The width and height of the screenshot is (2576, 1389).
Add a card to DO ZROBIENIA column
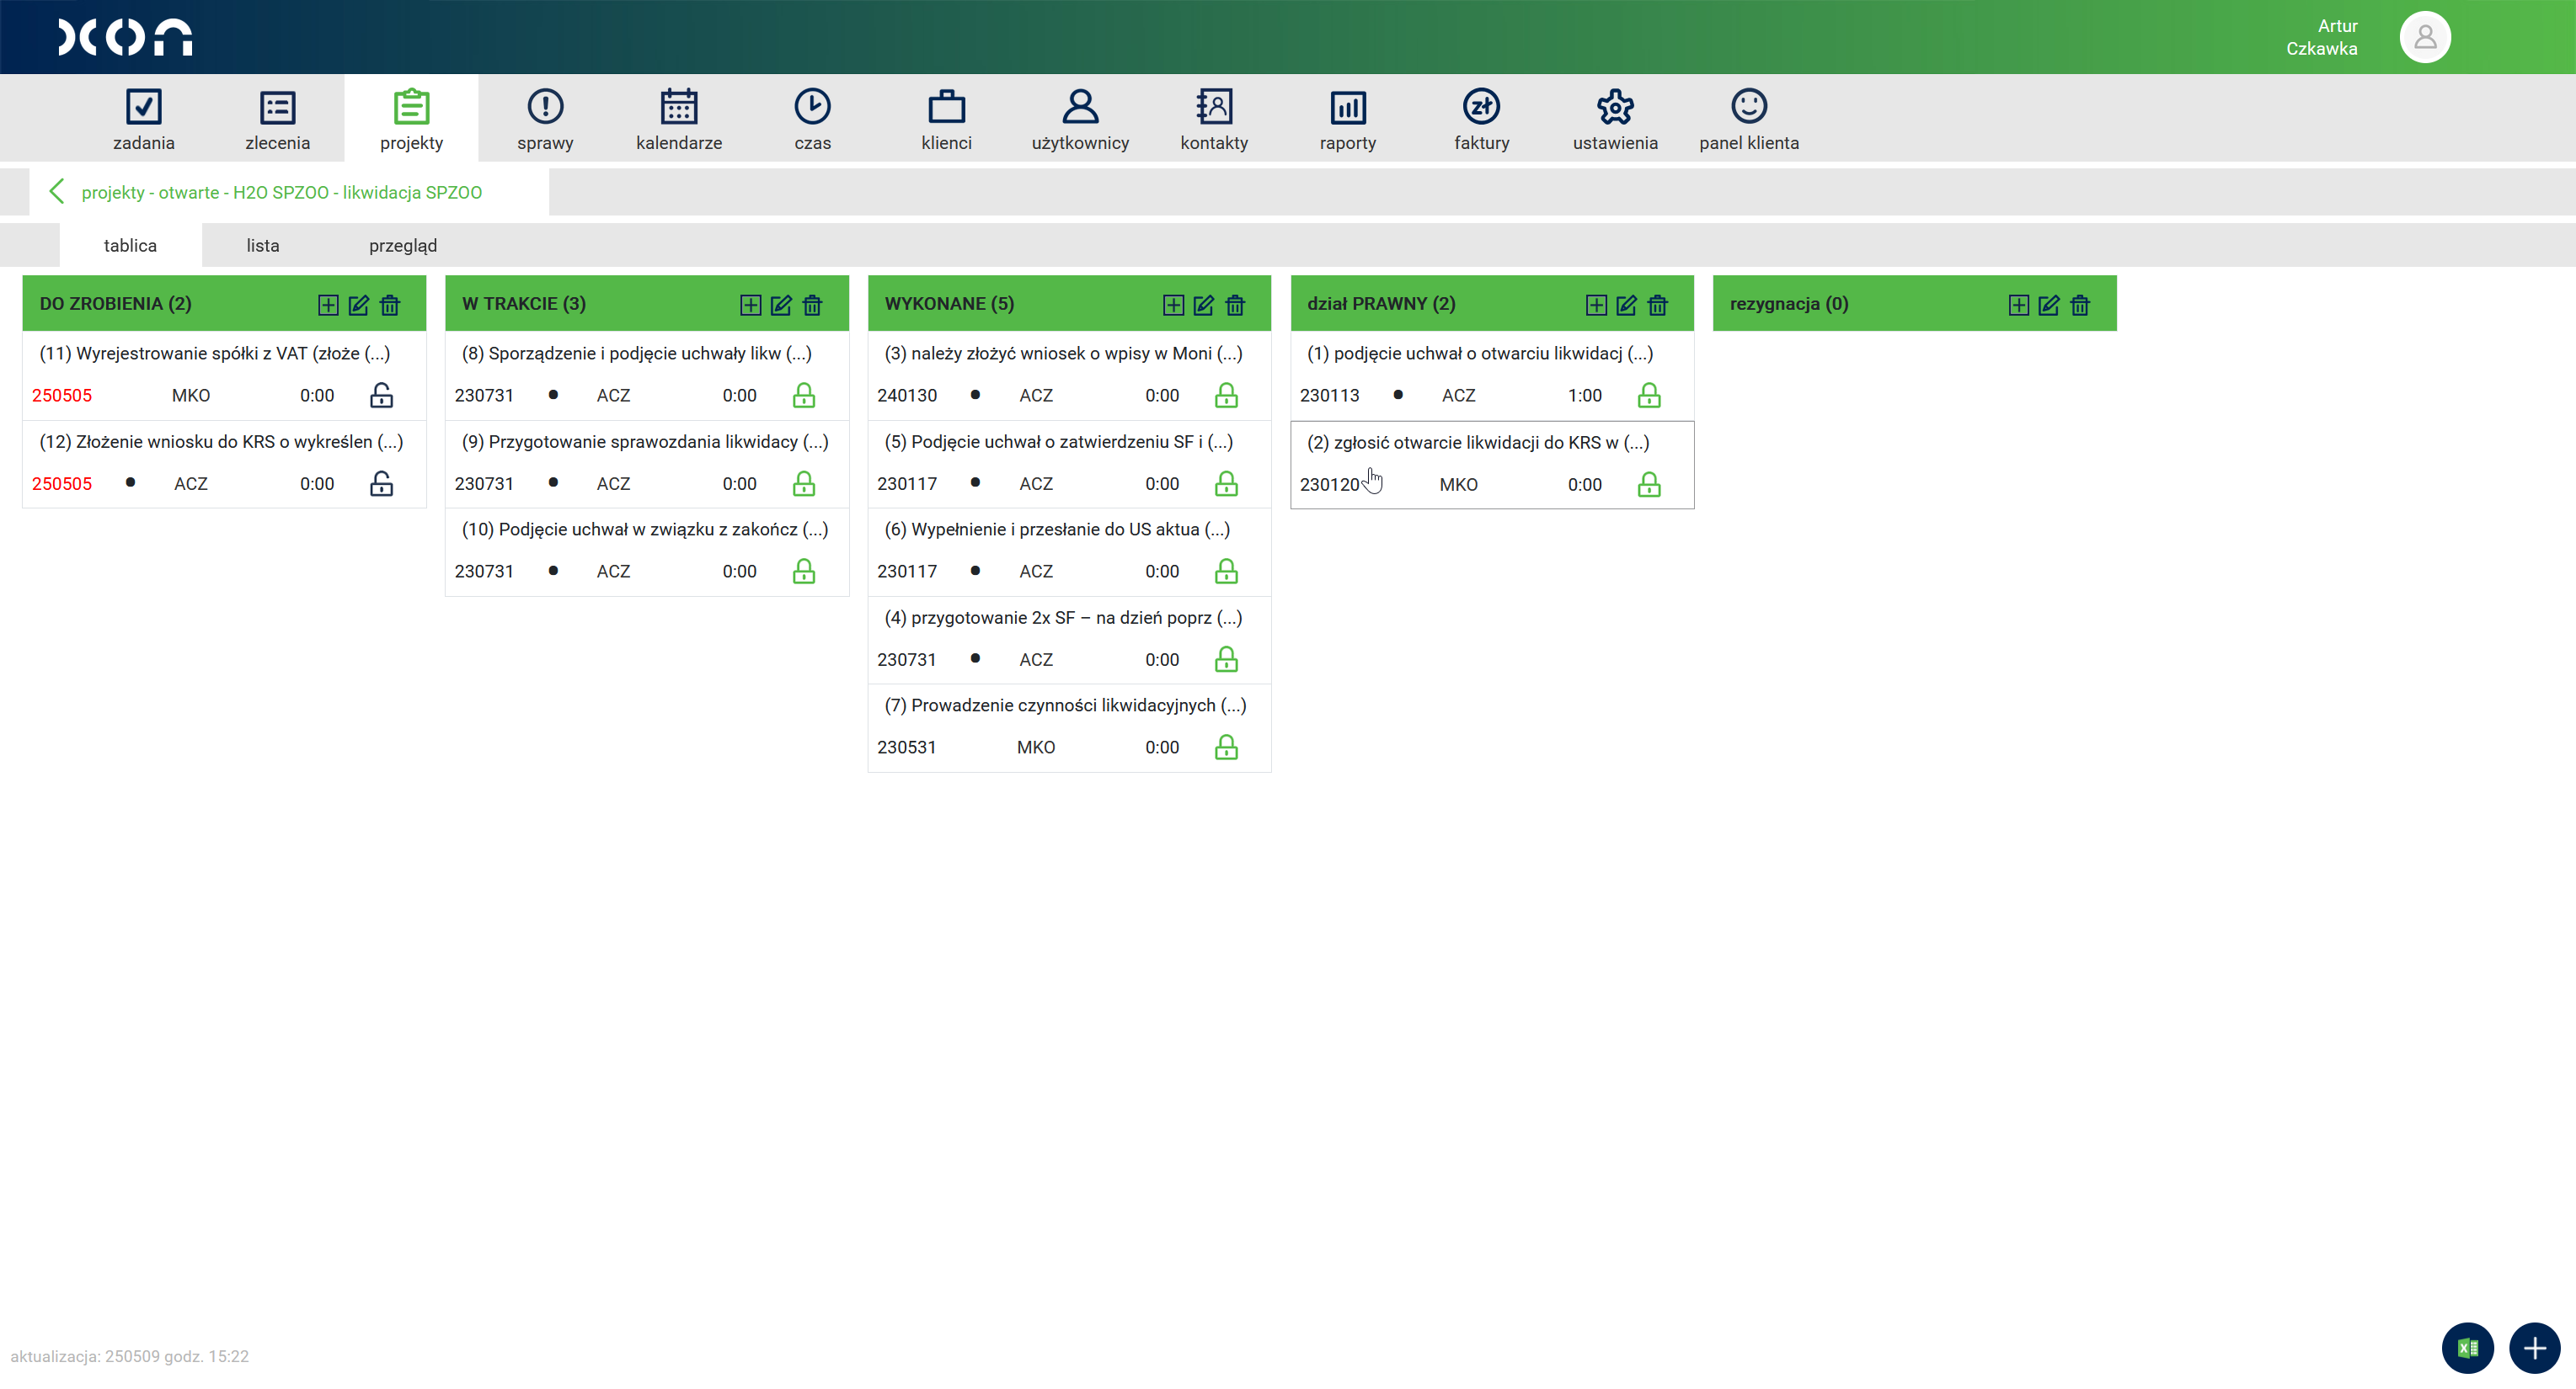click(x=328, y=305)
